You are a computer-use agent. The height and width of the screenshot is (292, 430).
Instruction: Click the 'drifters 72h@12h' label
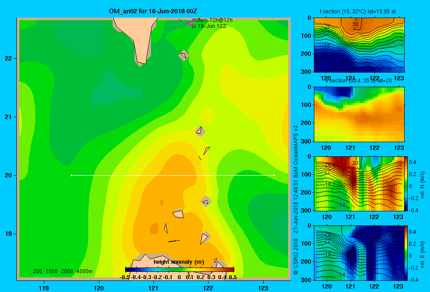[212, 20]
